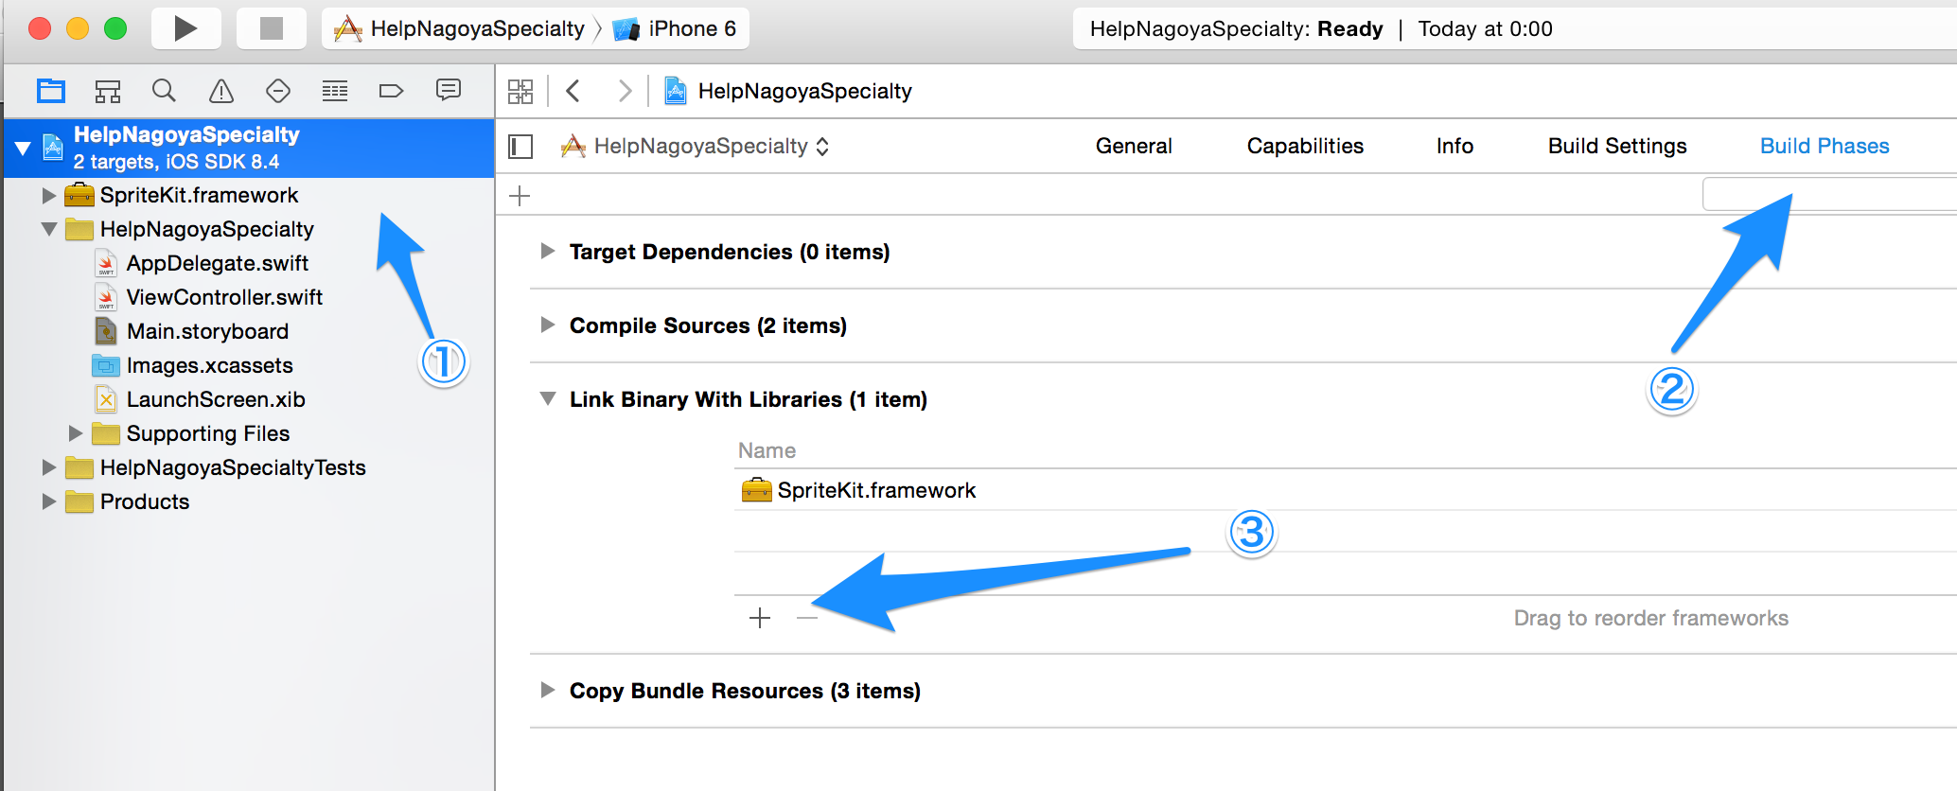Open the HelpNagoyaSpecialty target selector dropdown

point(696,147)
